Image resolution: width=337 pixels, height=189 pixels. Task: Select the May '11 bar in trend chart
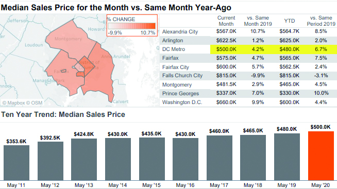pyautogui.click(x=16, y=163)
